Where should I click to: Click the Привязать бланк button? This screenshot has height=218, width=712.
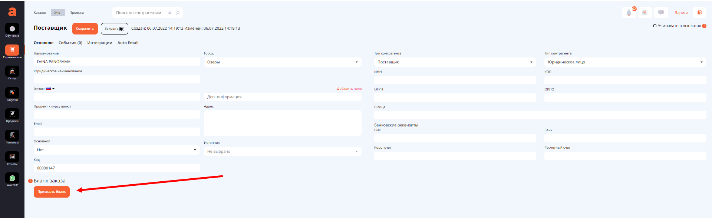pyautogui.click(x=52, y=192)
